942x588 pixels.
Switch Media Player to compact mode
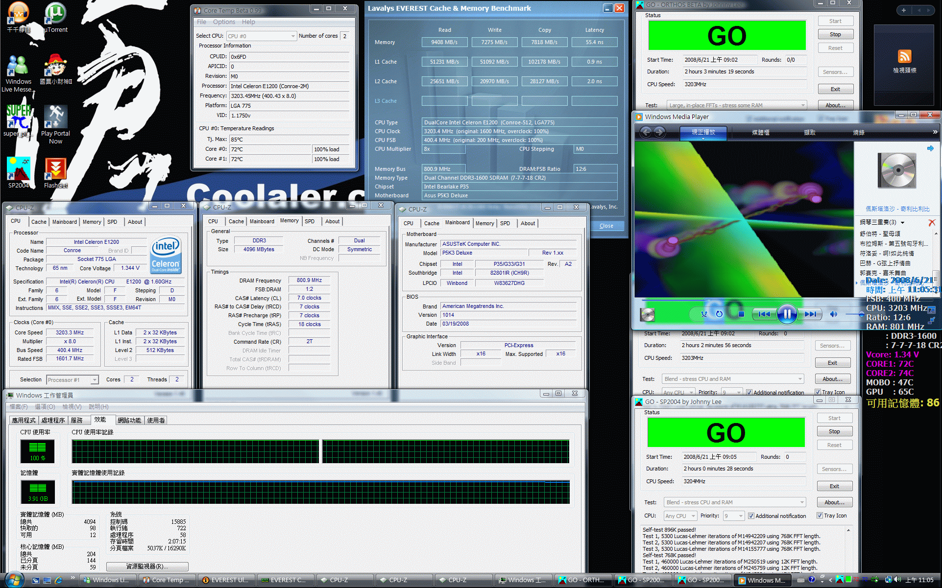[932, 320]
